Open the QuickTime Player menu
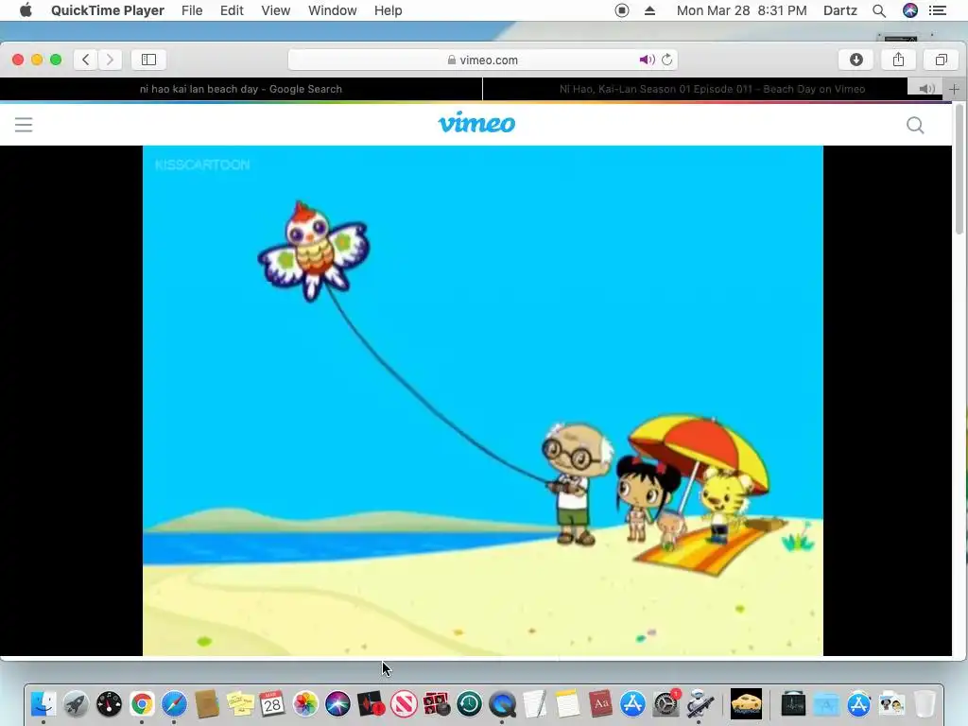Image resolution: width=968 pixels, height=726 pixels. coord(108,10)
